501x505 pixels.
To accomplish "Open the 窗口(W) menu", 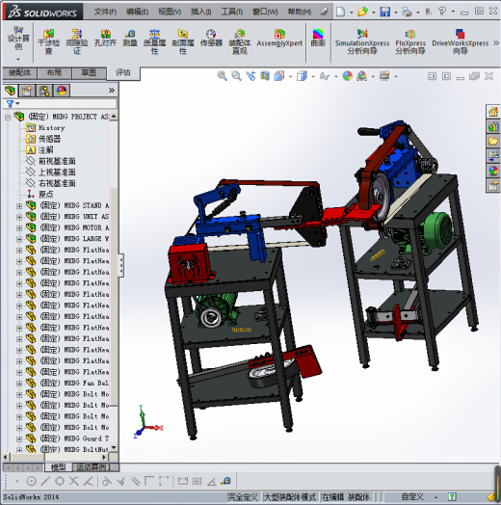I will point(265,12).
